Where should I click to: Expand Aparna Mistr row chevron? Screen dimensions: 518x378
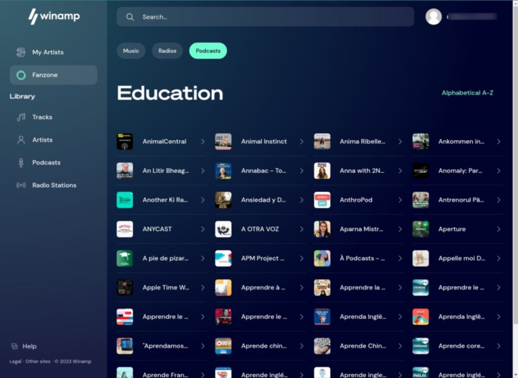400,229
